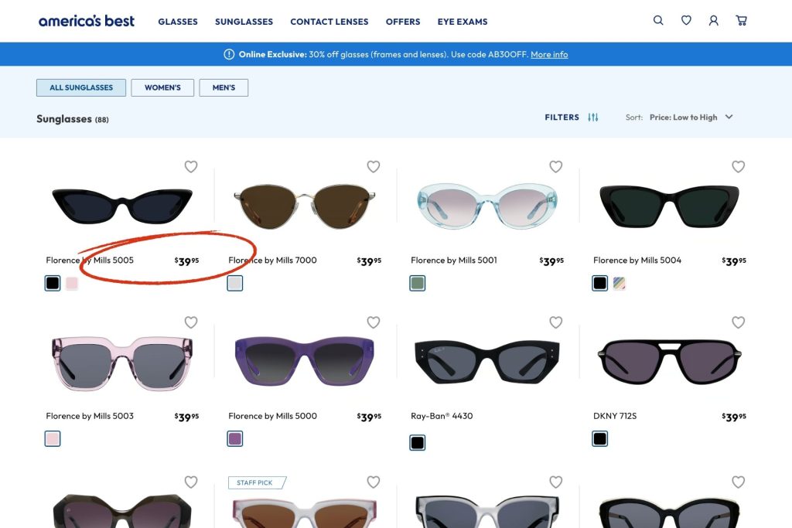Viewport: 792px width, 528px height.
Task: Favorite DKNY 712S heart
Action: 739,322
